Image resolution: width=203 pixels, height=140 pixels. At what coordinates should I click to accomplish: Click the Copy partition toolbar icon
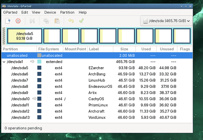click(46, 21)
